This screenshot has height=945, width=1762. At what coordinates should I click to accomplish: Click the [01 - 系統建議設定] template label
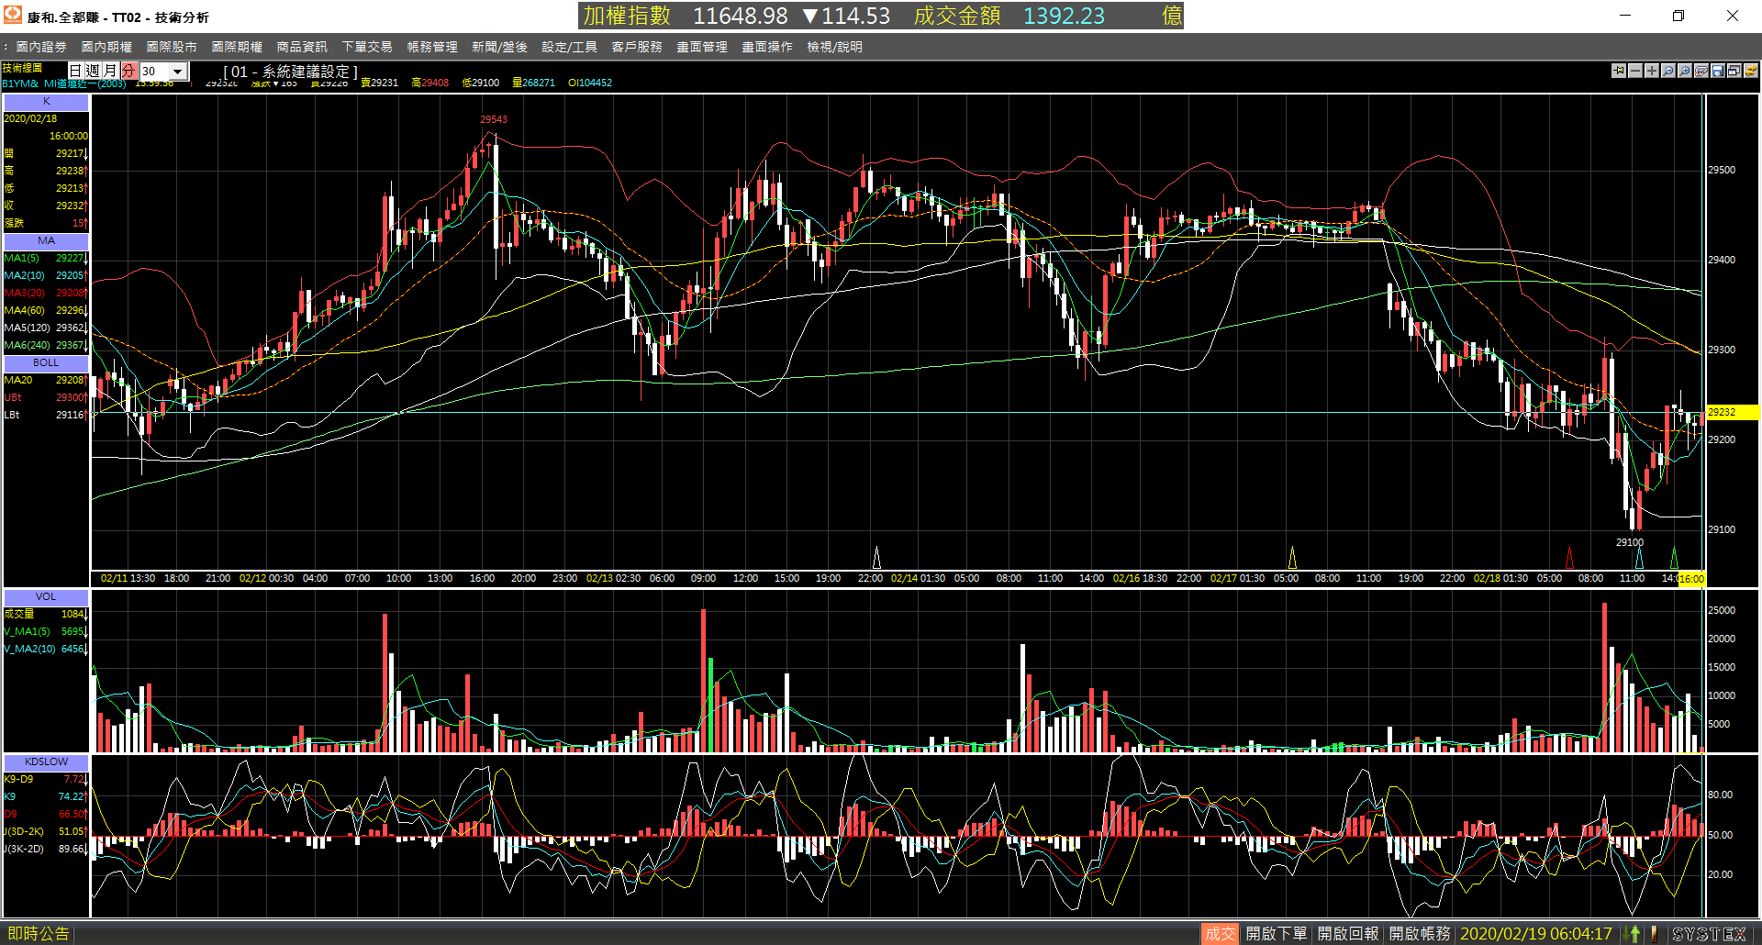(x=291, y=72)
